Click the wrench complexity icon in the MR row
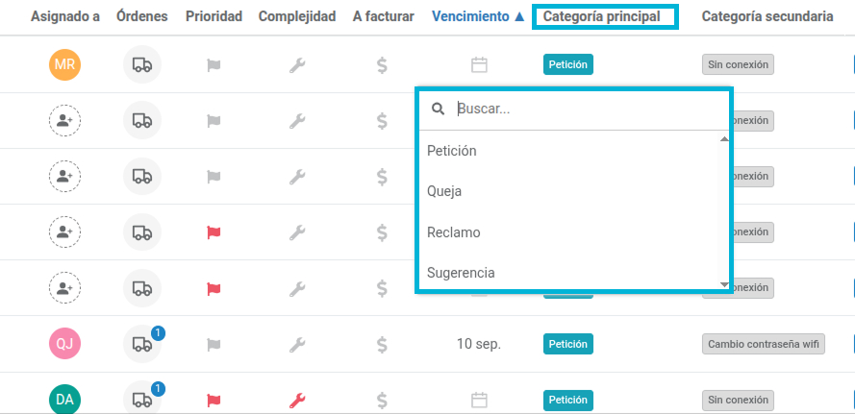 297,65
